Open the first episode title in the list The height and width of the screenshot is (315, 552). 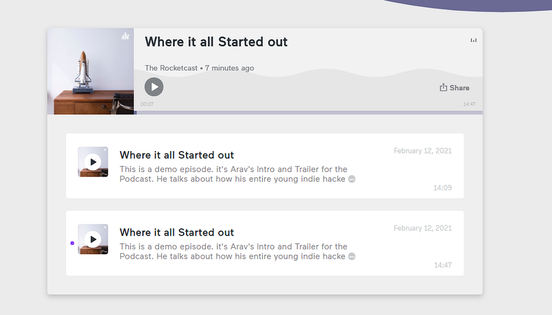(x=177, y=155)
